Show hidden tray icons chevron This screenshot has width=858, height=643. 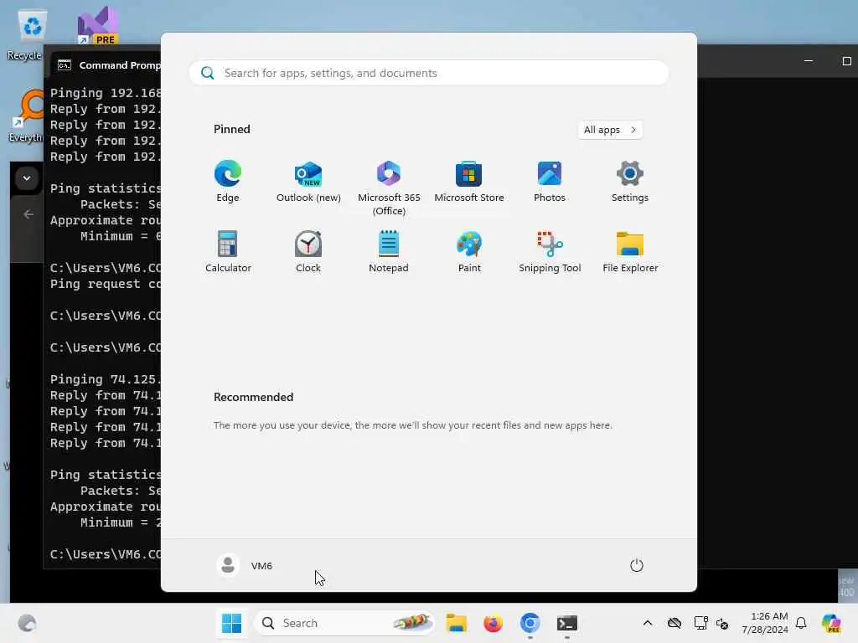[x=648, y=623]
